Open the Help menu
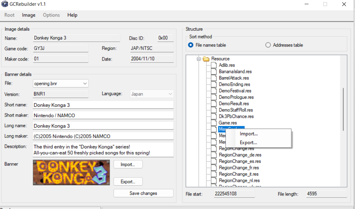 (72, 15)
